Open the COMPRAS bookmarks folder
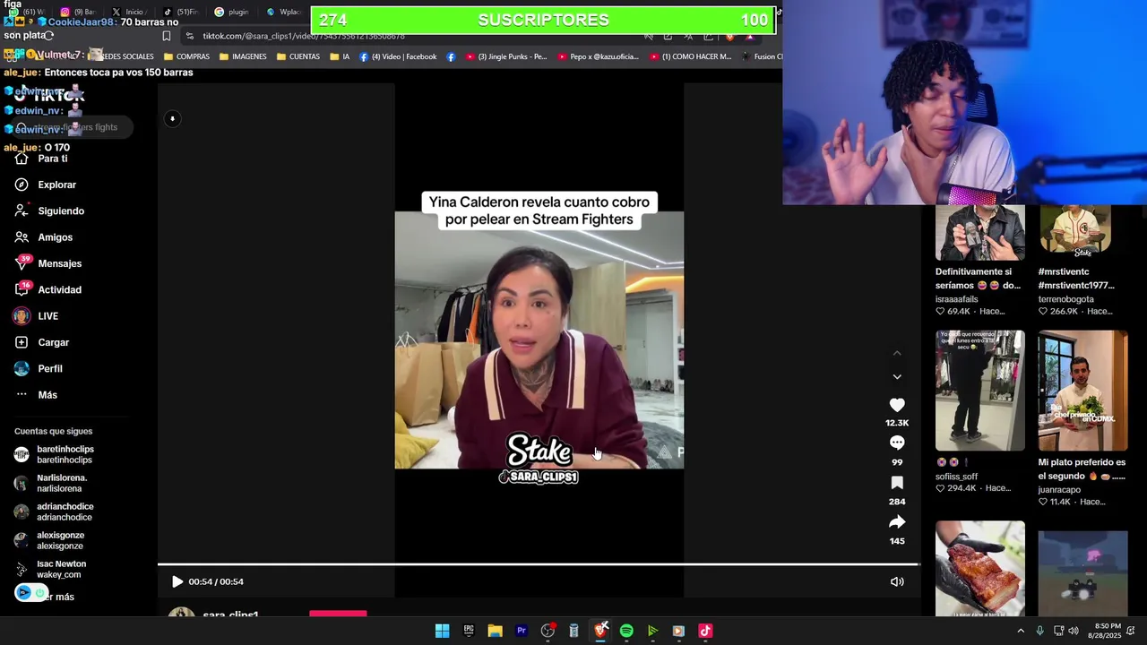This screenshot has width=1147, height=645. [186, 56]
